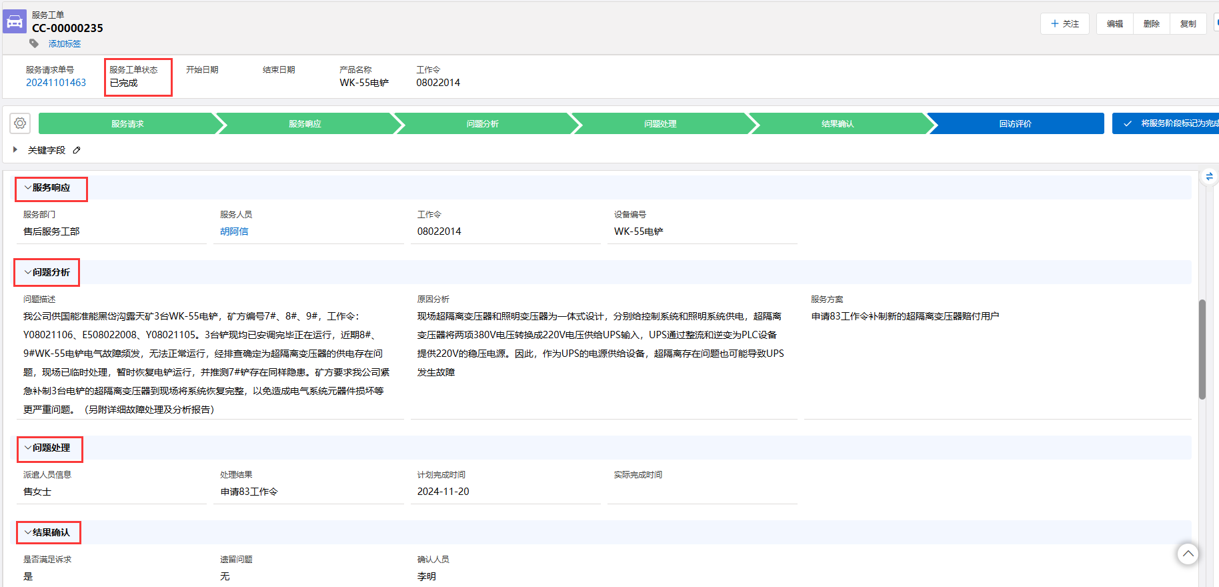Screen dimensions: 1219x587
Task: Click the vertical scrollbar thumb
Action: (1202, 349)
